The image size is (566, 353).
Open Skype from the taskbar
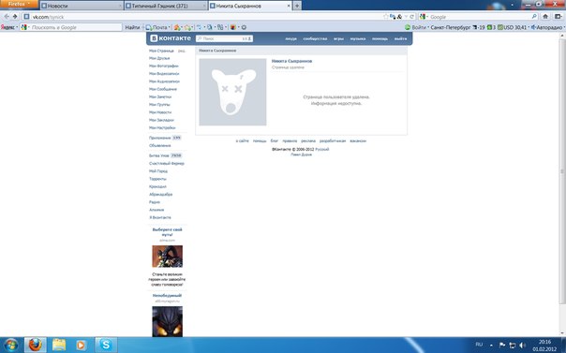(x=106, y=346)
